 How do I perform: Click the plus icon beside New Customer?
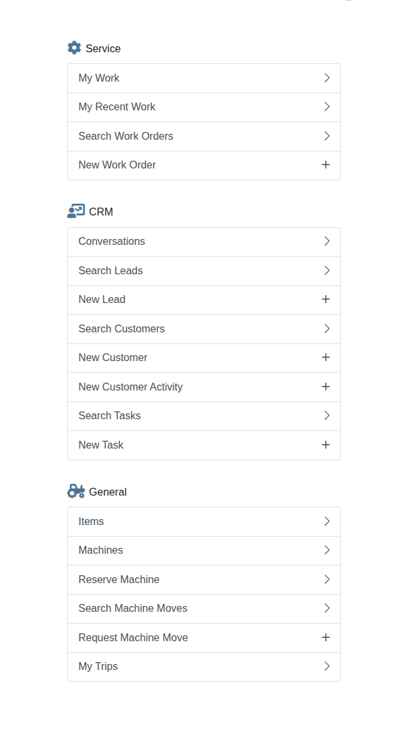click(326, 357)
